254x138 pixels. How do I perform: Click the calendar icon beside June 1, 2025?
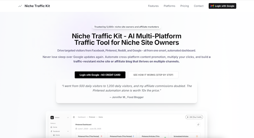coord(76,129)
